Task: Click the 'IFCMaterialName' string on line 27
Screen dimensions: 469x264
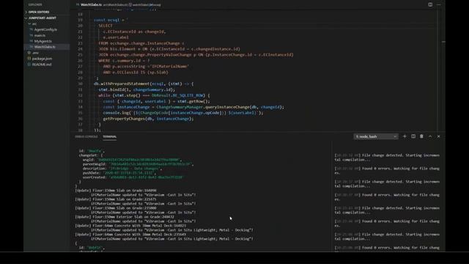Action: 169,67
